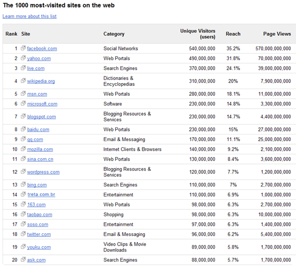Click the external-link icon beside wikipedia.org
Image resolution: width=296 pixels, height=266 pixels.
click(23, 81)
